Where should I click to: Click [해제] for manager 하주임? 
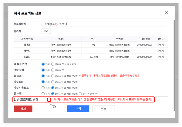[161, 51]
